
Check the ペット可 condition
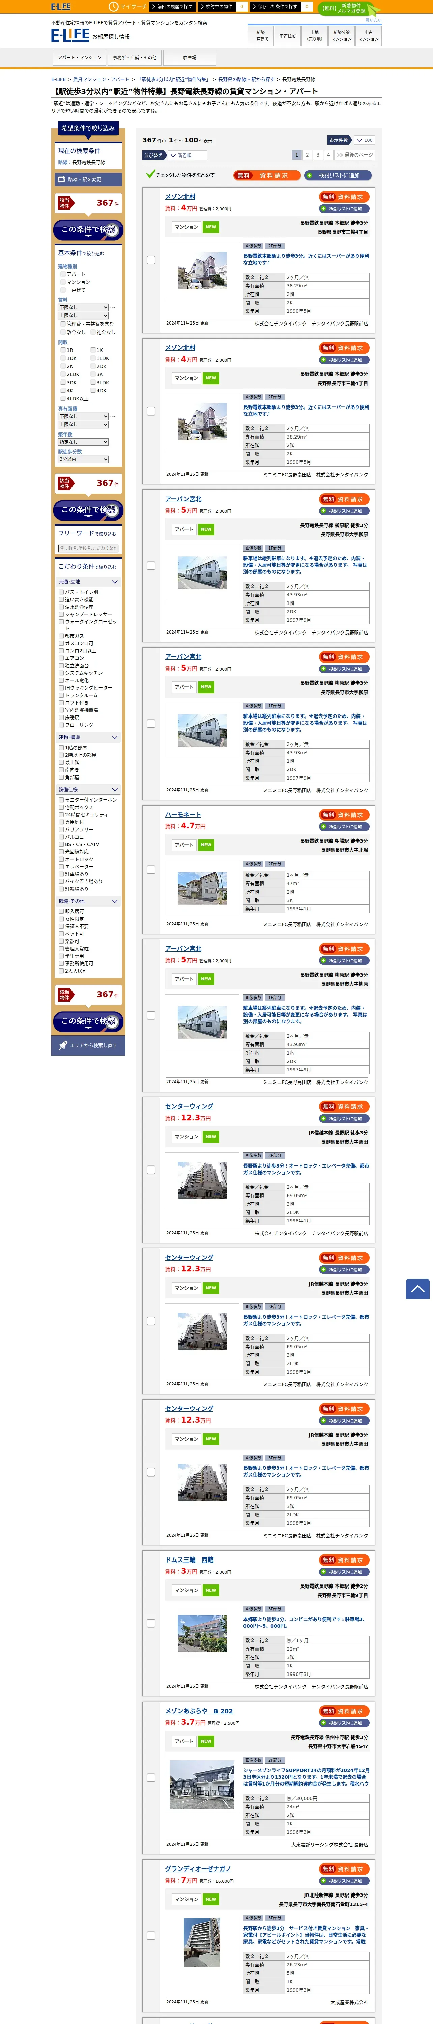[61, 933]
